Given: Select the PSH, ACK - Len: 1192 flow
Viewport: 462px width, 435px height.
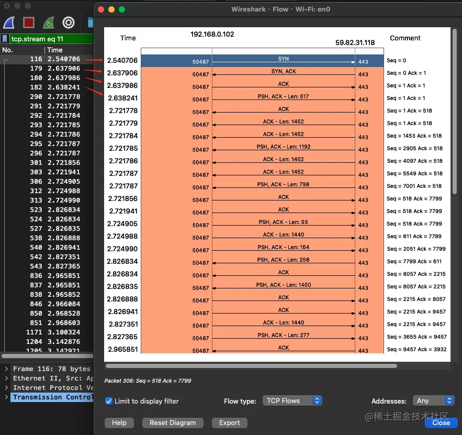Looking at the screenshot, I should point(262,149).
